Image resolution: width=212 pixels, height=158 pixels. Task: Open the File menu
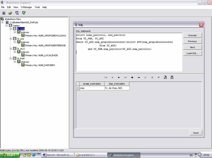[3, 7]
